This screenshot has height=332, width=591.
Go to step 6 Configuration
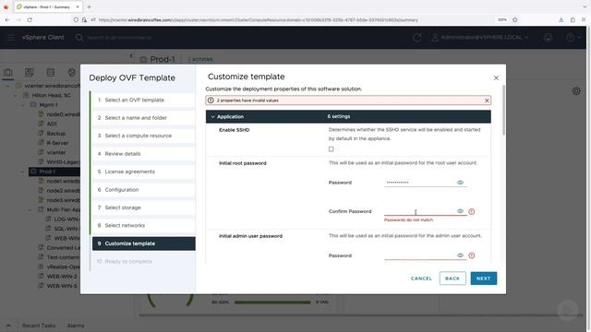coord(144,190)
